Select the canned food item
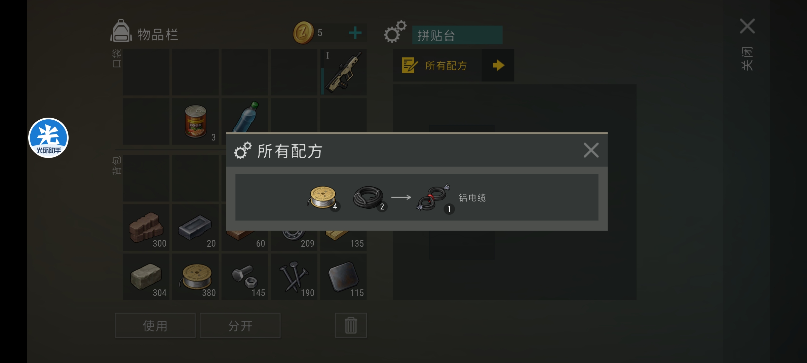Image resolution: width=807 pixels, height=363 pixels. (195, 122)
